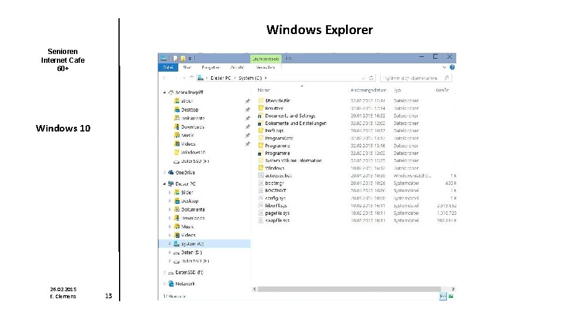Select Daten (D:) in navigation pane
563x317 pixels.
(191, 252)
